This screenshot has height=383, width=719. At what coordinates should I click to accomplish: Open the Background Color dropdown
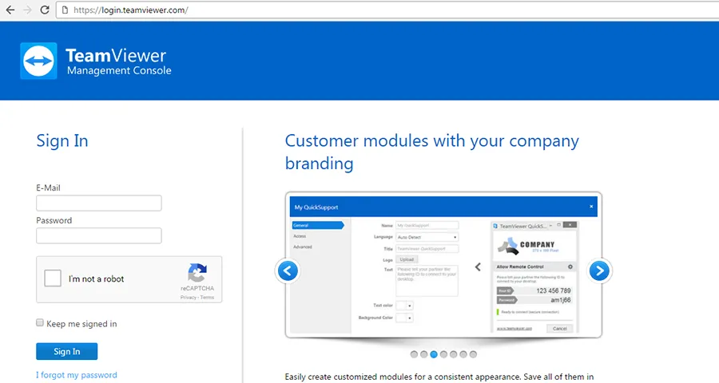(404, 318)
